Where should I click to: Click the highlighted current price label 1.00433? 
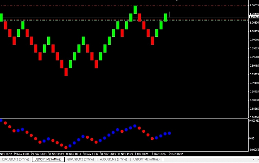pos(254,17)
